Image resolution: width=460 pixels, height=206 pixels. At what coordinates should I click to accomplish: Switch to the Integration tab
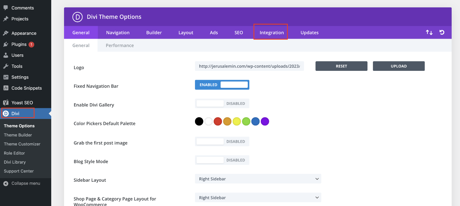271,32
